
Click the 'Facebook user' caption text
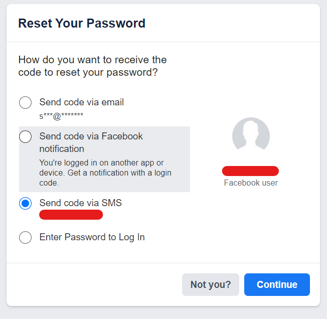[251, 183]
